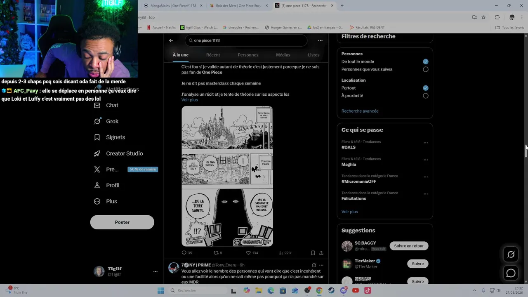Click the back arrow next to search box

click(x=171, y=40)
